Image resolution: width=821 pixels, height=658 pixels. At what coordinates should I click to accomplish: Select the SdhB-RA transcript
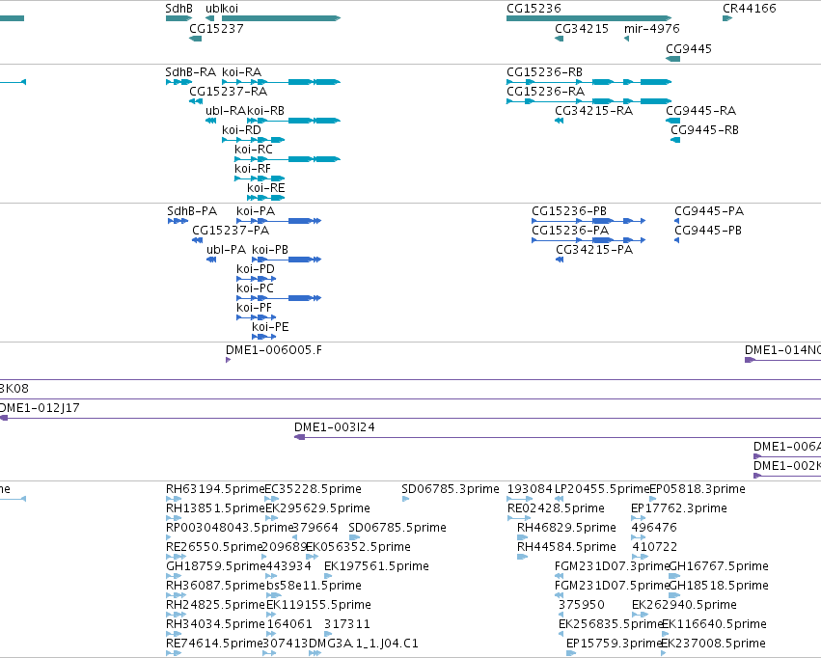point(178,82)
